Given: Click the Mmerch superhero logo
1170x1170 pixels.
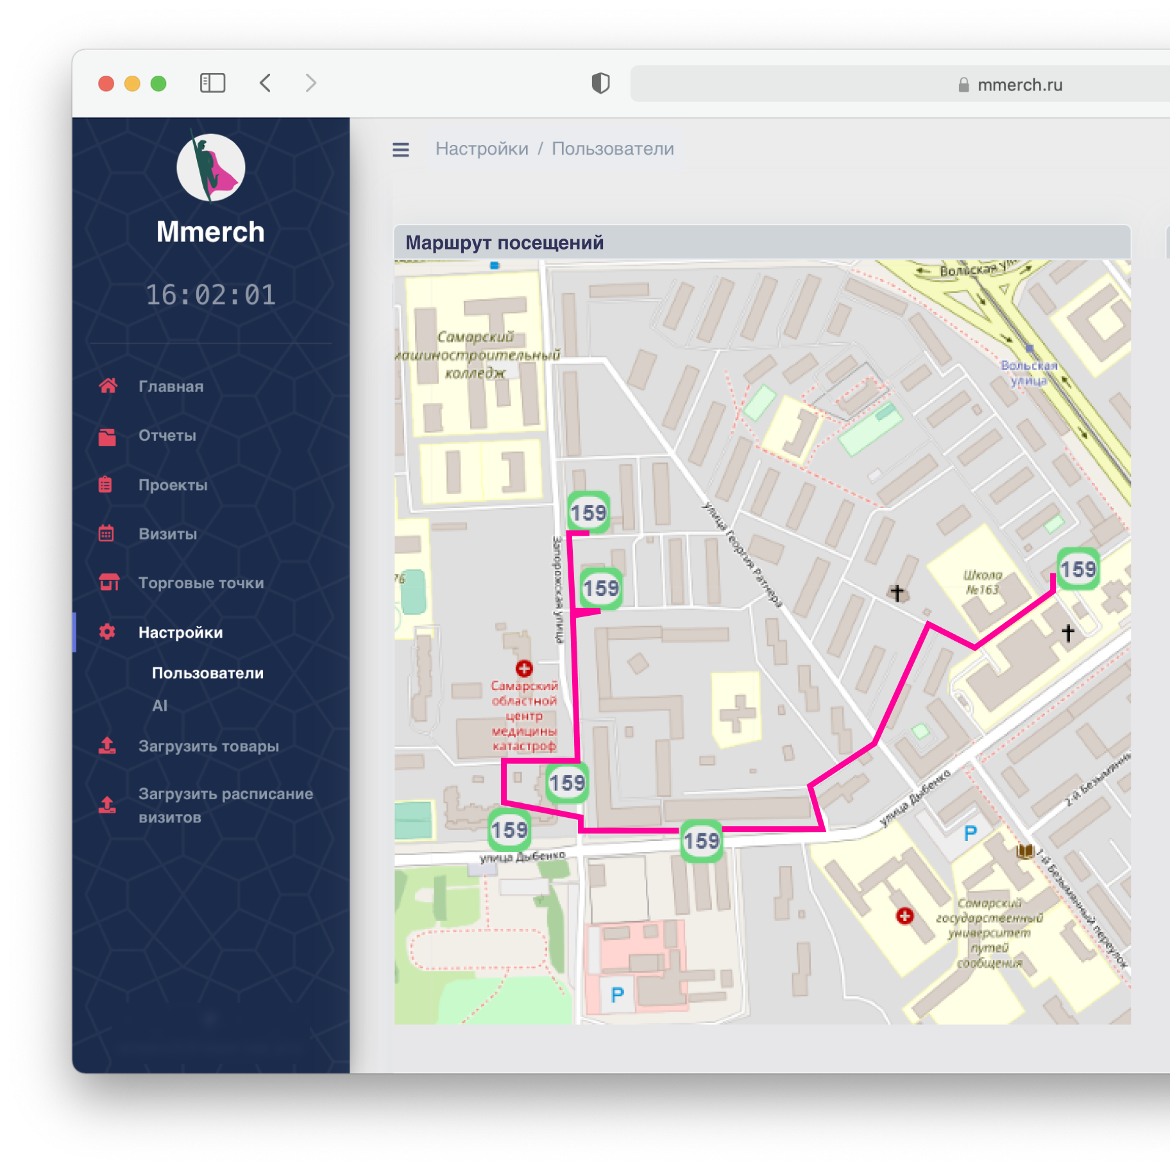Looking at the screenshot, I should pos(210,167).
